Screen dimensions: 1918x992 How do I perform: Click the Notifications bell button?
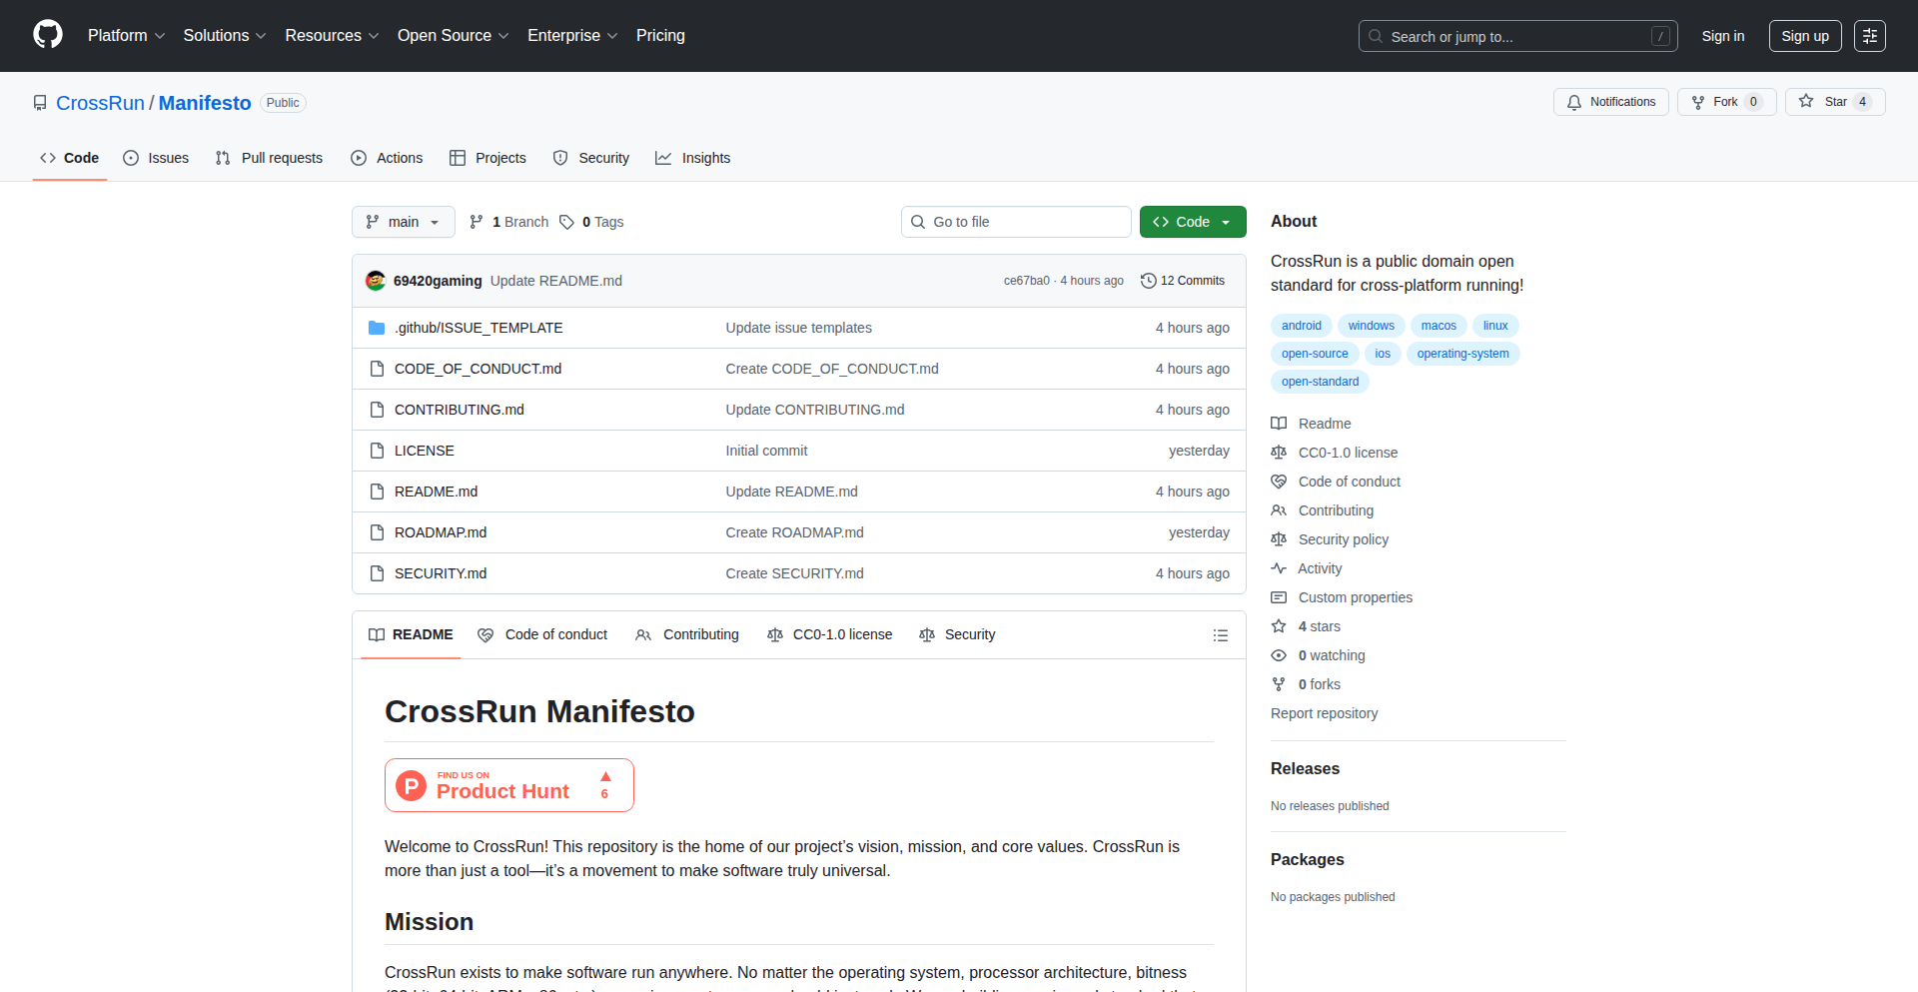tap(1610, 102)
